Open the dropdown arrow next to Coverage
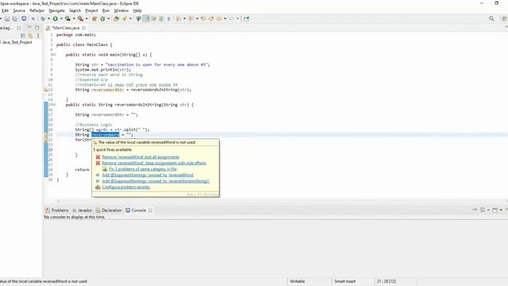This screenshot has height=286, width=508. pyautogui.click(x=74, y=19)
